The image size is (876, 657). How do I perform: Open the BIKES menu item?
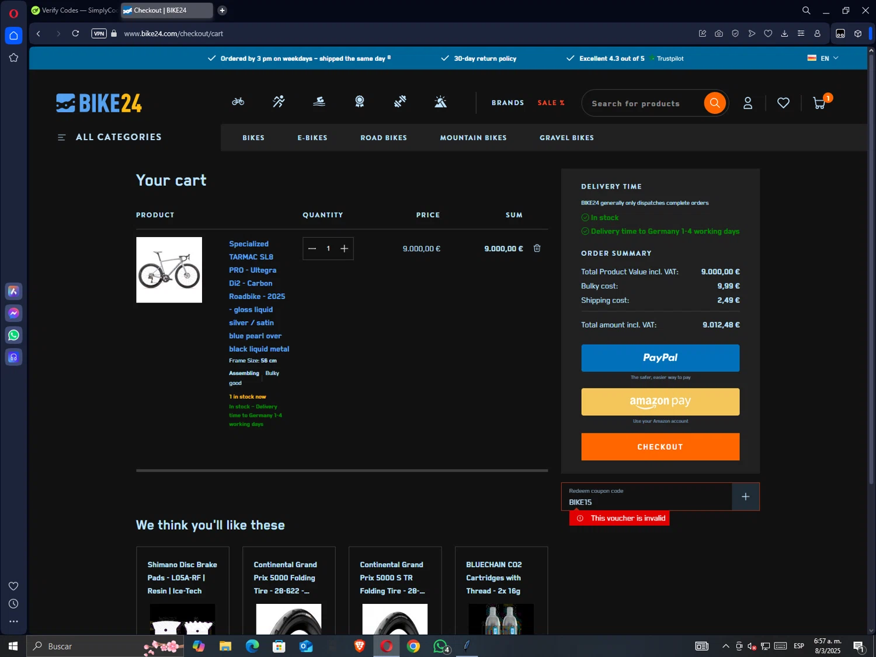point(253,138)
